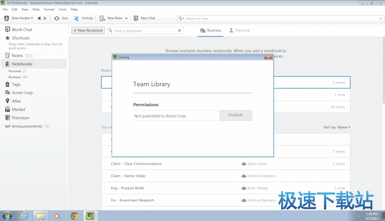The height and width of the screenshot is (221, 385).
Task: Open the View menu
Action: [x=25, y=9]
